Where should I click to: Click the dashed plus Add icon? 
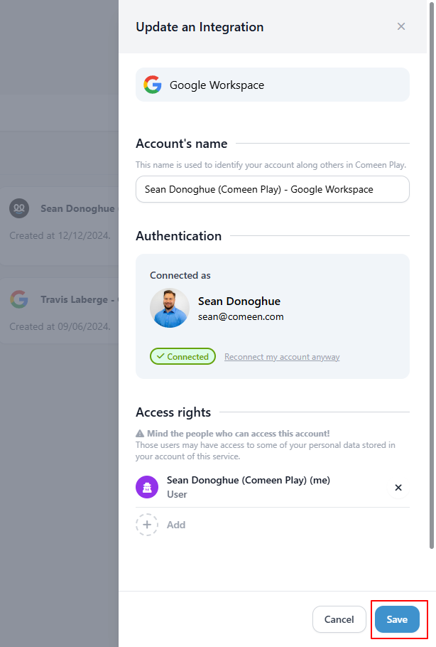[x=147, y=525]
